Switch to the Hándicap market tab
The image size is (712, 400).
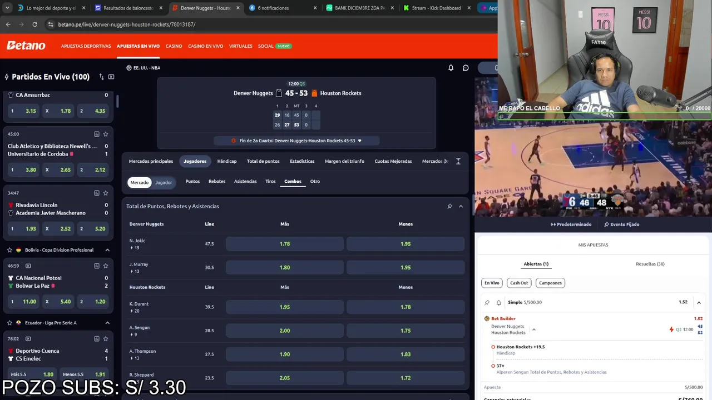pyautogui.click(x=226, y=161)
